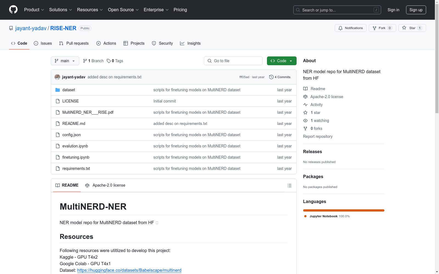Click the MultiNERD_NER___RISE.pdf file icon
The width and height of the screenshot is (439, 274).
tap(58, 112)
